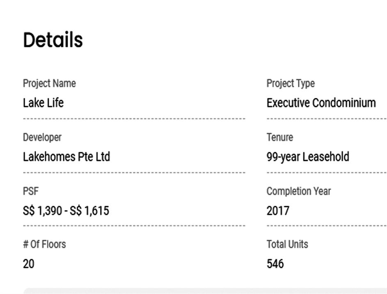The height and width of the screenshot is (294, 387).
Task: Click the PSF label
Action: click(x=31, y=191)
